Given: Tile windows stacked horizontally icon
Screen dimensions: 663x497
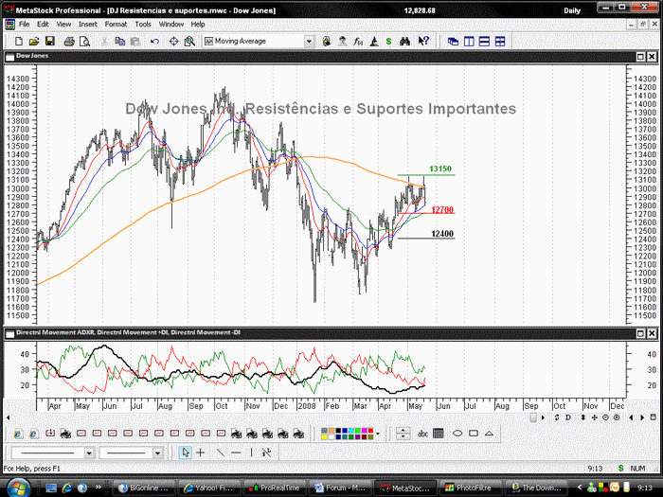Looking at the screenshot, I should 485,42.
